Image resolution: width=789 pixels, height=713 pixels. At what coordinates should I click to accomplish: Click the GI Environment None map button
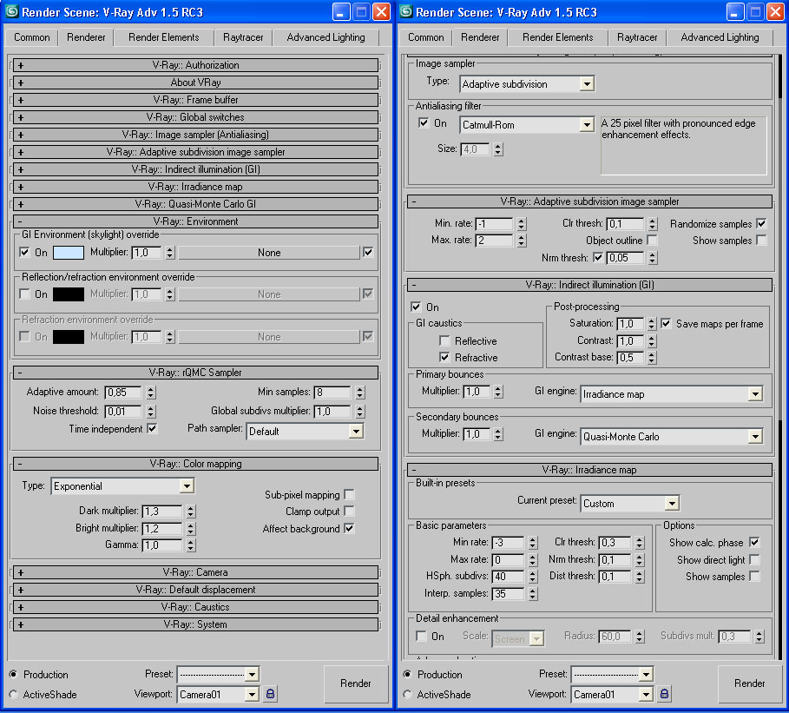pyautogui.click(x=269, y=252)
